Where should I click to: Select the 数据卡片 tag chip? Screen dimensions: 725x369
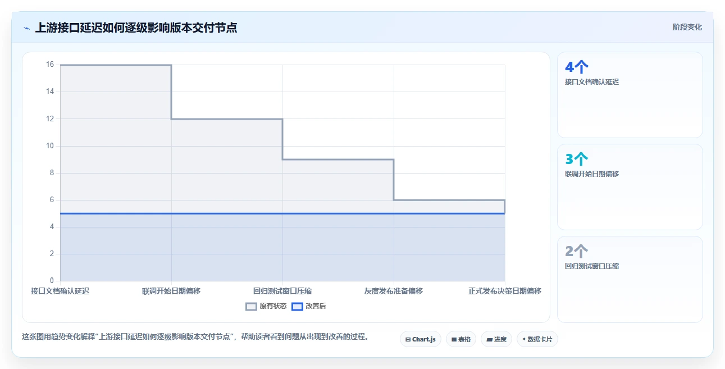point(537,339)
